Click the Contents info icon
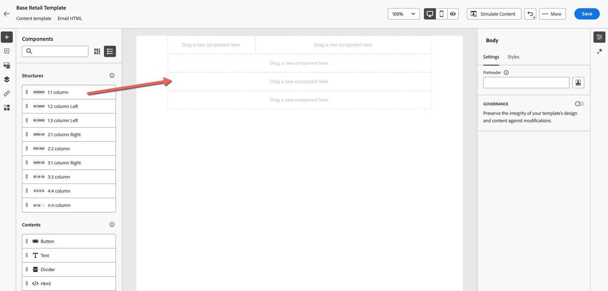 [112, 225]
